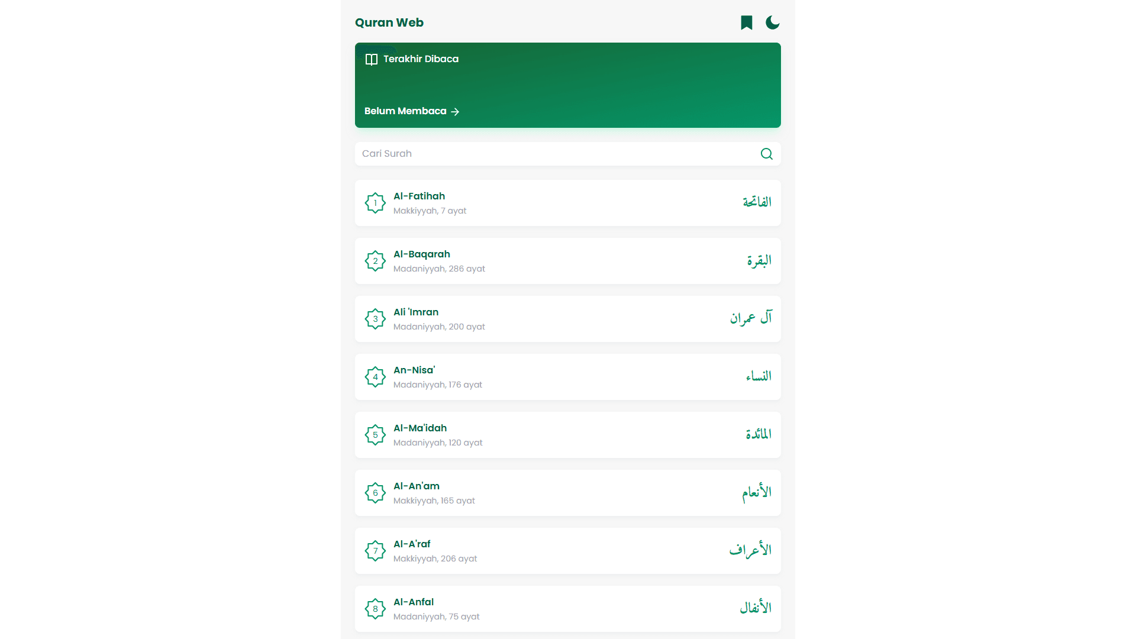Click the number 8 star badge
This screenshot has height=639, width=1136.
coord(375,609)
